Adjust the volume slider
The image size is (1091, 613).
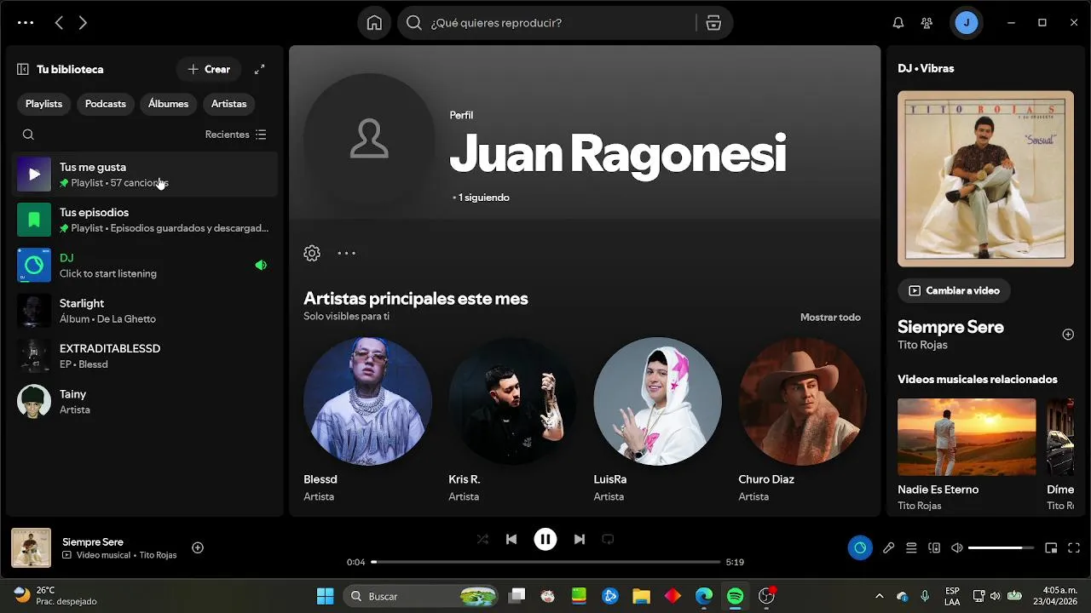pos(1001,547)
